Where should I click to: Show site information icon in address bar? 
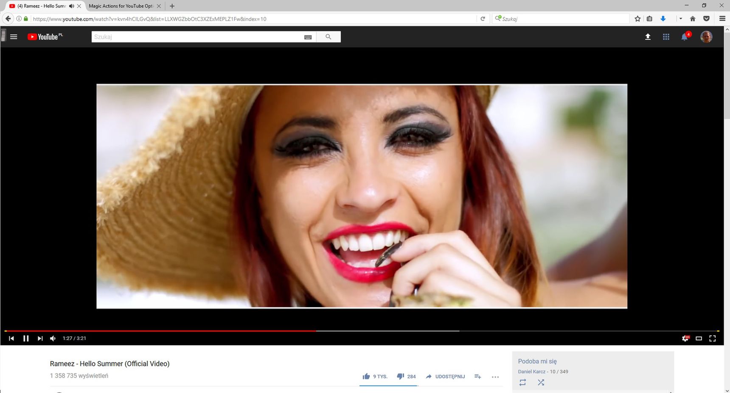pos(19,19)
